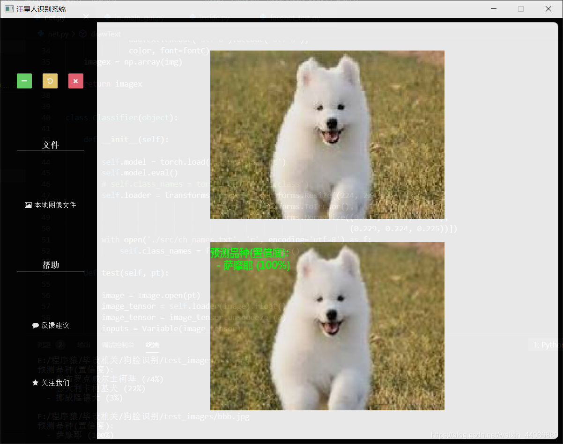Select the 帮助 section header
Screen dimensions: 563x444
(51, 265)
